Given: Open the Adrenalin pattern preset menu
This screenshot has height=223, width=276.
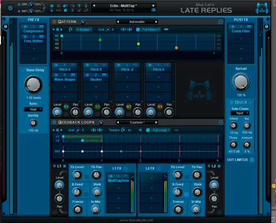Looking at the screenshot, I should coord(137,22).
